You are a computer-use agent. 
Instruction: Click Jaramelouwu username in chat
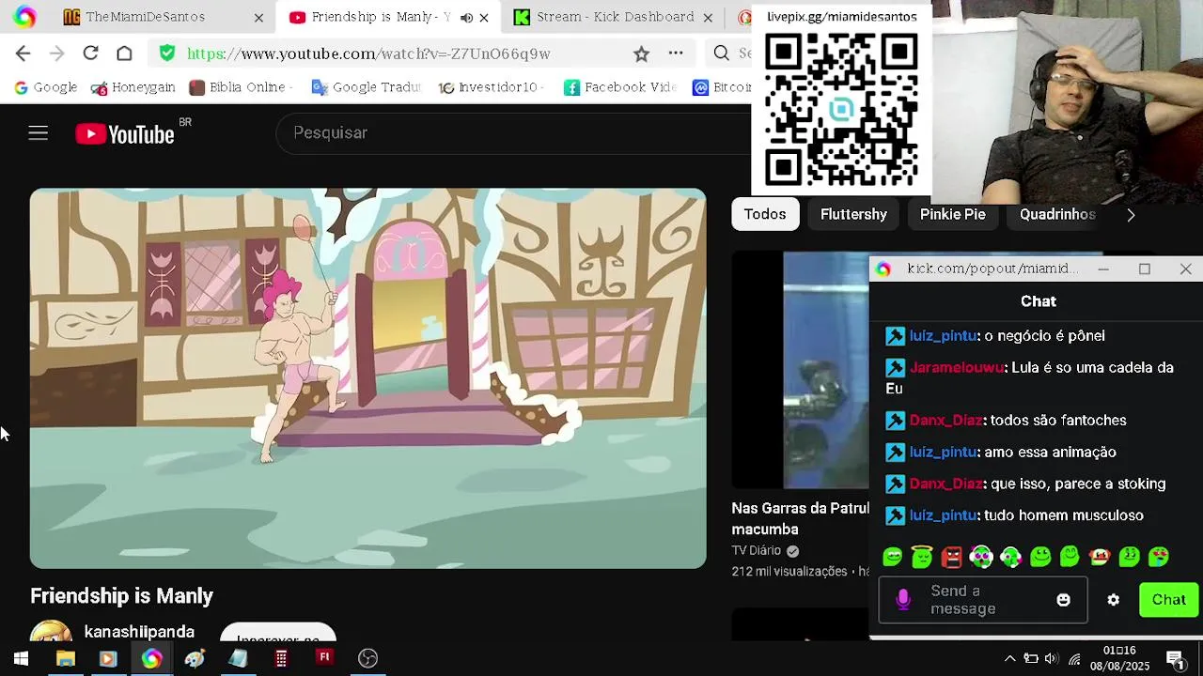pos(956,367)
